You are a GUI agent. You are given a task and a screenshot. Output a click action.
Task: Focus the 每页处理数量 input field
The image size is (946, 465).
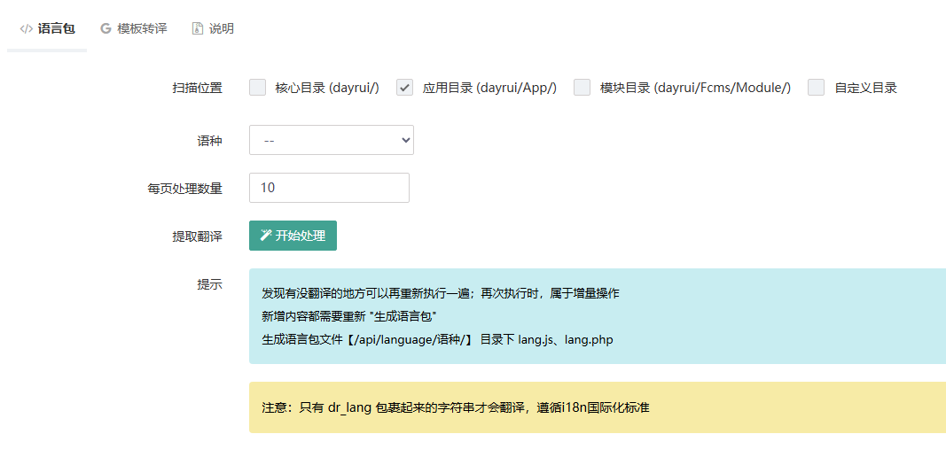[x=330, y=188]
